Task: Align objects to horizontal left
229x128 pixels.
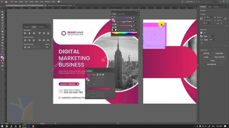Action: [25, 33]
